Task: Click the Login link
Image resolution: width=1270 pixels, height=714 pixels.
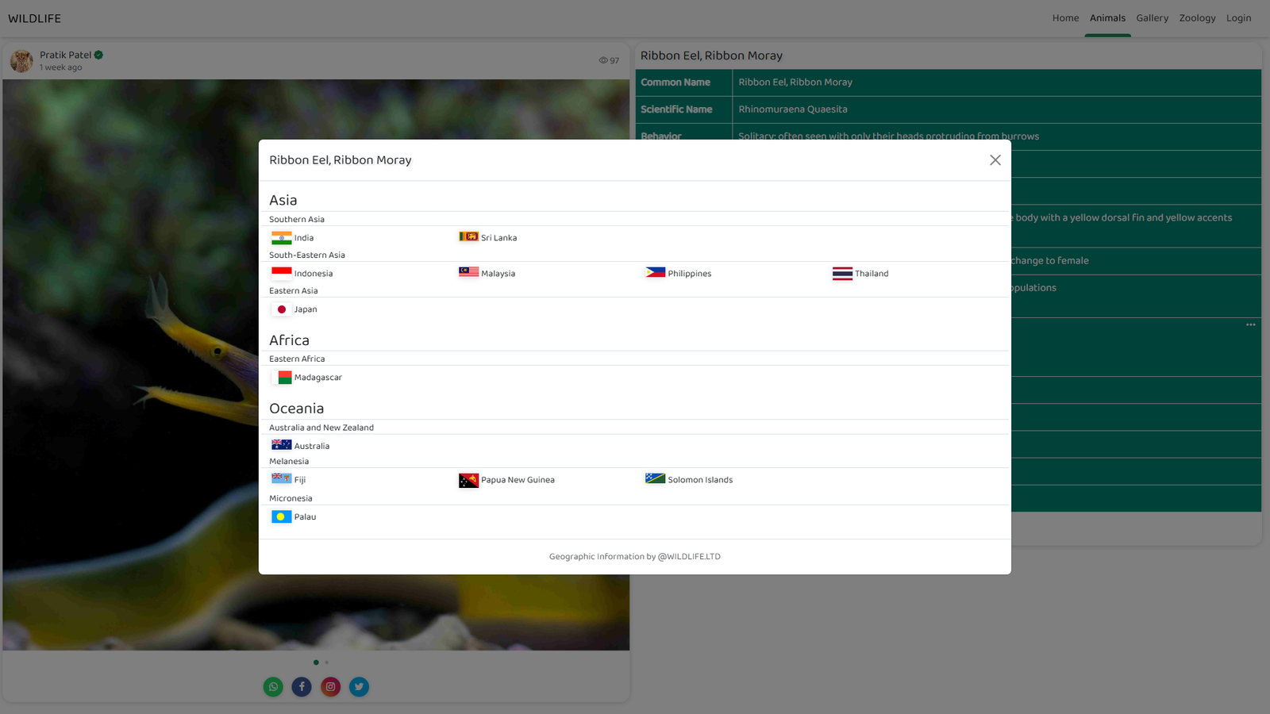Action: [x=1238, y=18]
